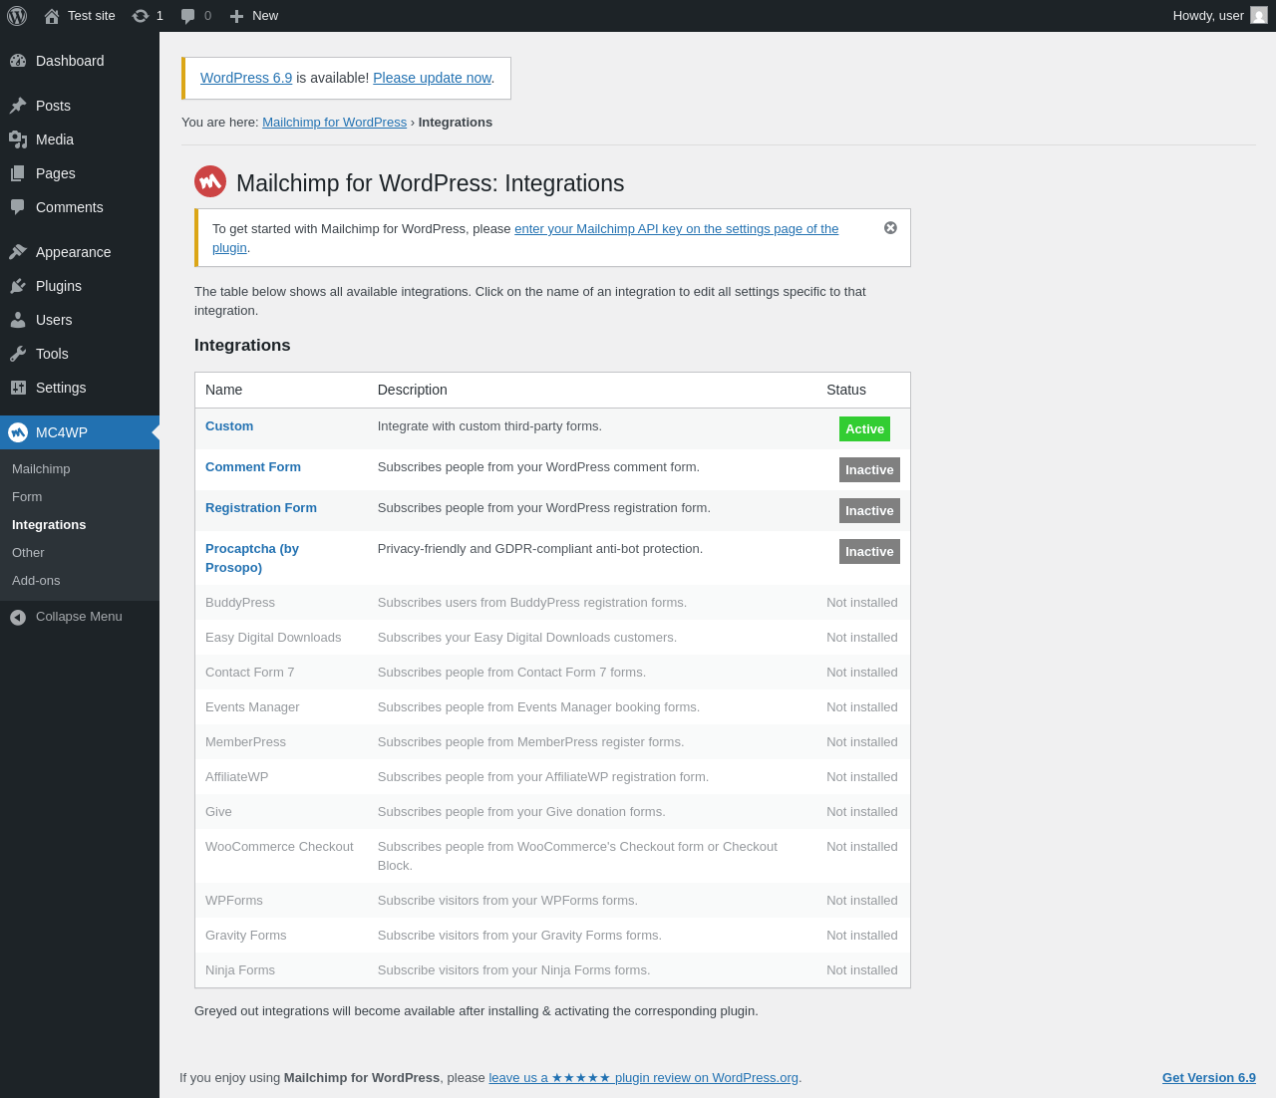Open the five-star plugin review link
This screenshot has height=1098, width=1276.
[x=643, y=1078]
